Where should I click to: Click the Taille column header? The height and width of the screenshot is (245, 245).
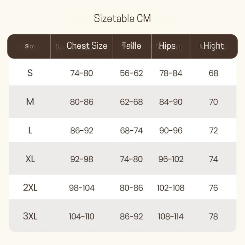tap(131, 46)
